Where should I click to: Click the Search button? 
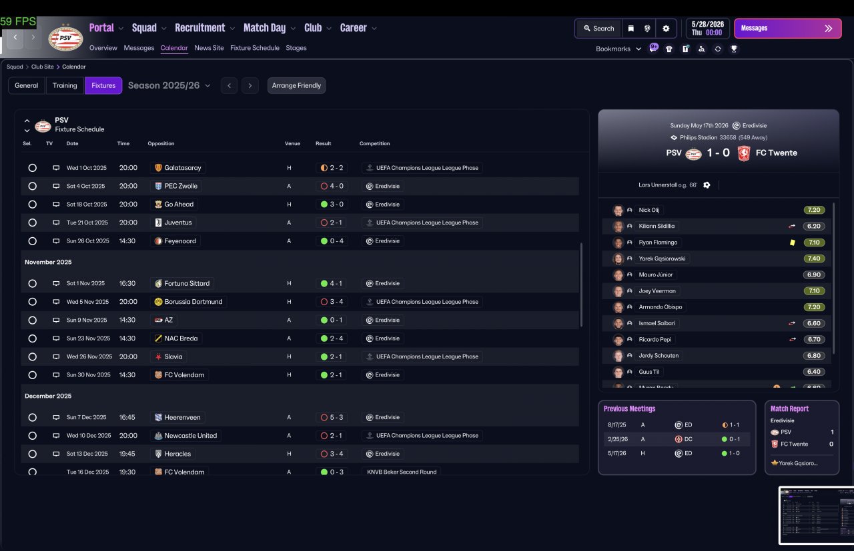598,29
